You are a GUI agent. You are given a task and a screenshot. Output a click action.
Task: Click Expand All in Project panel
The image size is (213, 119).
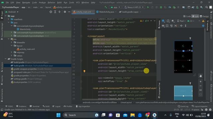55,12
